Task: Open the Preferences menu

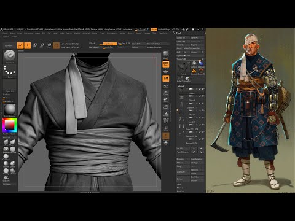Action: click(x=112, y=33)
